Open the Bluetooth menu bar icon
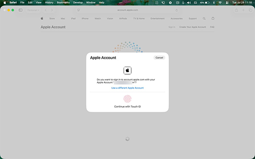255x159 pixels. 214,3
